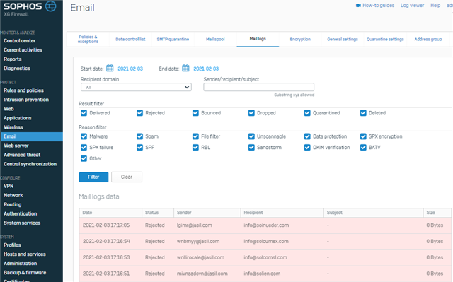This screenshot has height=282, width=453.
Task: Click the Filter button
Action: point(93,177)
